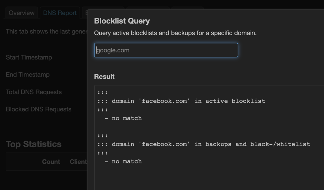Viewport: 324px width, 190px height.
Task: Click the first '- no match' result line
Action: (x=123, y=118)
